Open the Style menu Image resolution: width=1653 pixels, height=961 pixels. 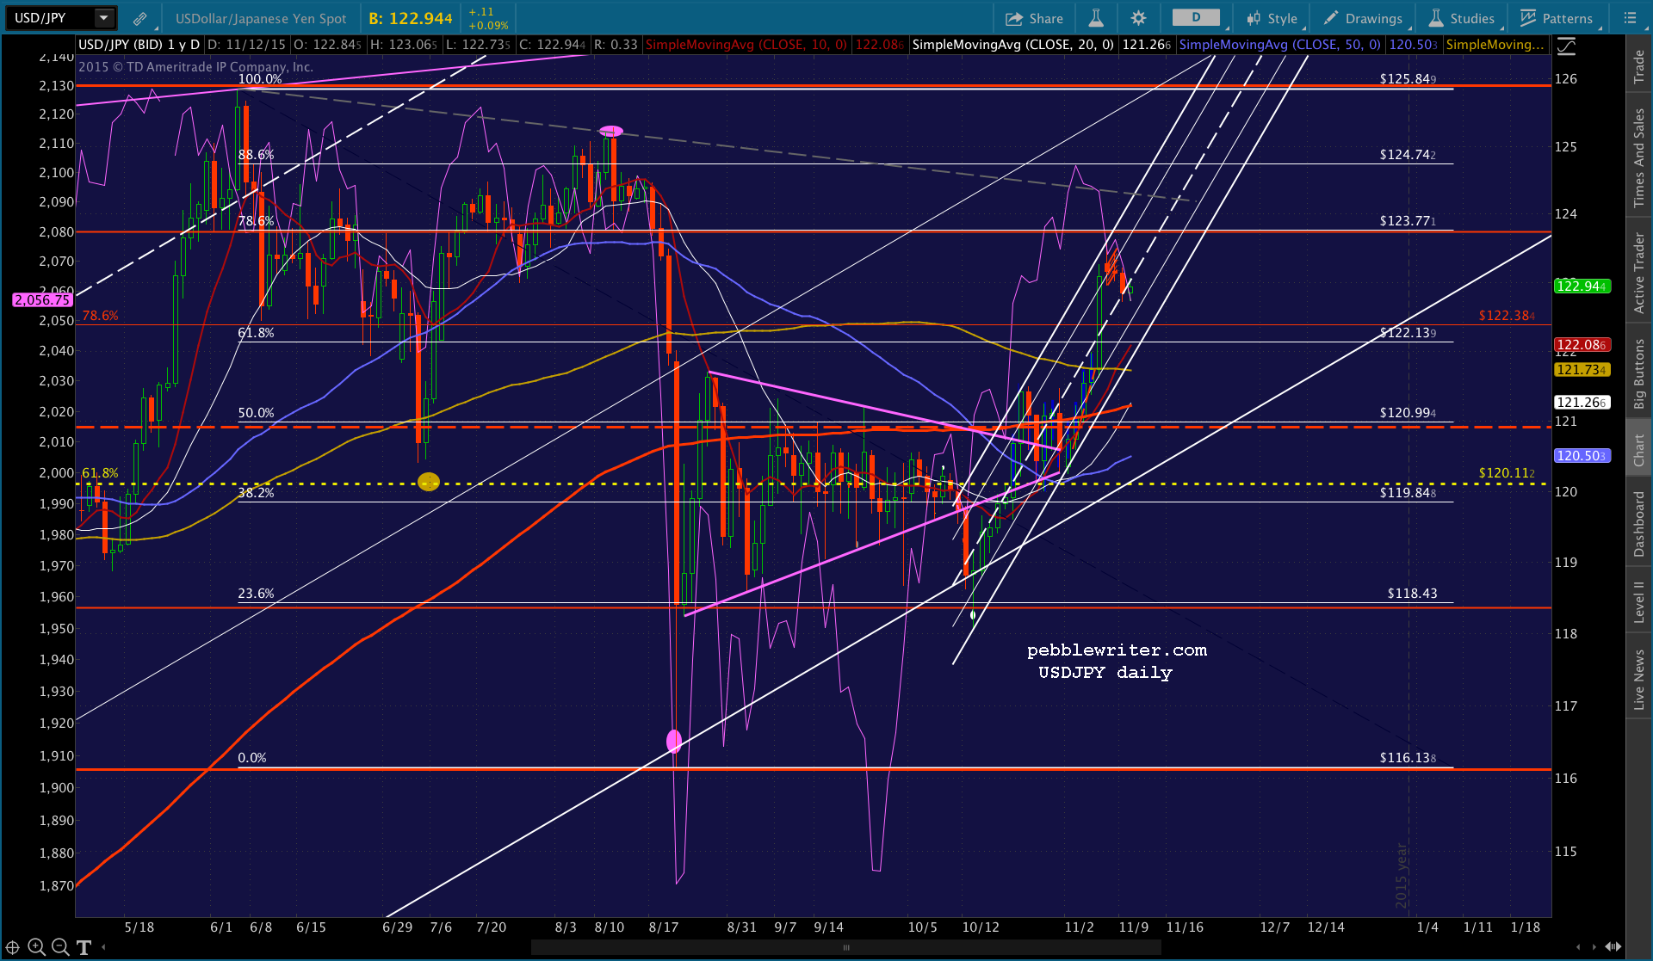coord(1272,18)
